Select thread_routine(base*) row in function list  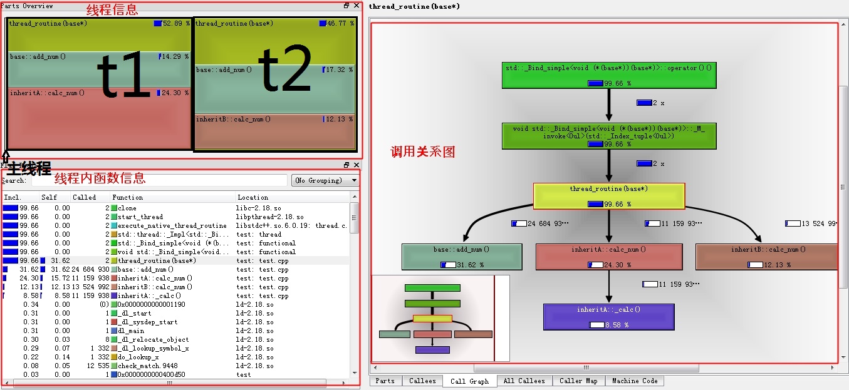click(x=175, y=261)
